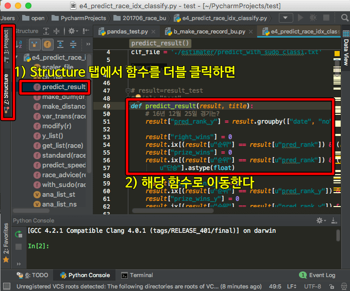Open the 7: Structure tool window
Screen dimensions: 350x291
click(x=6, y=93)
